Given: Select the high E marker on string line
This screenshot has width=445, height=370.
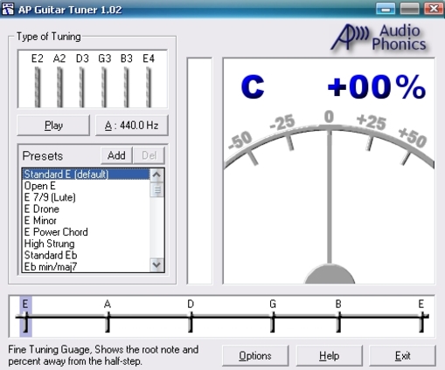Looking at the screenshot, I should [421, 316].
